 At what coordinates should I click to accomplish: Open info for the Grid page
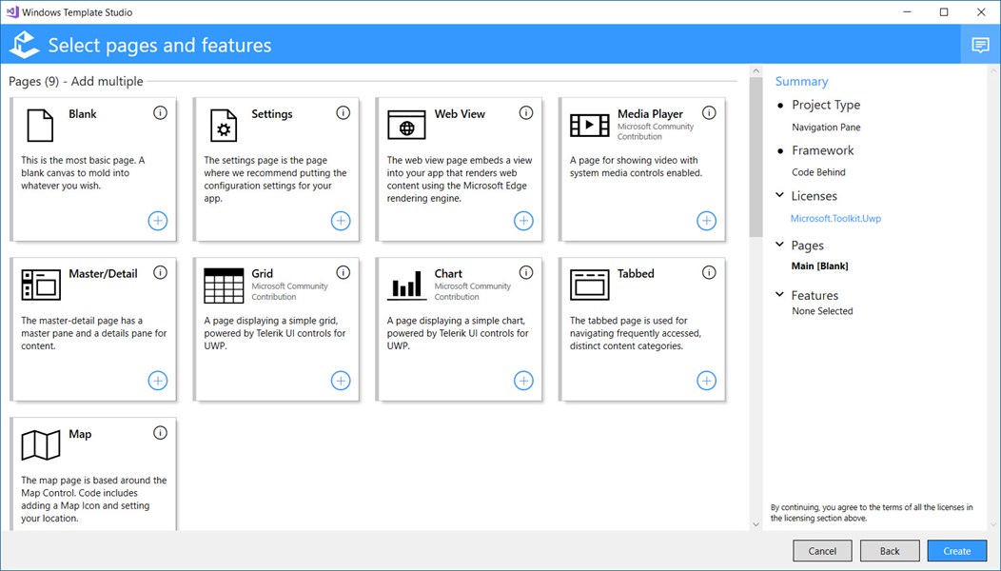[x=343, y=273]
